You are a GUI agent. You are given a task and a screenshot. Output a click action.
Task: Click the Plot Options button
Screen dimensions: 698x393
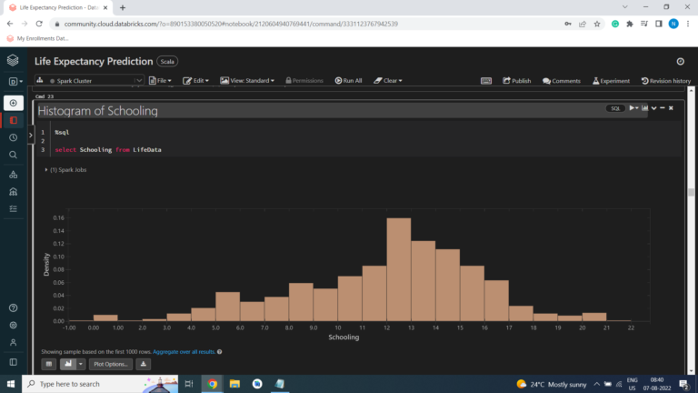coord(111,364)
